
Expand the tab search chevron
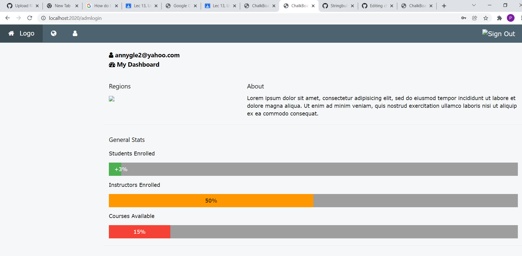point(474,5)
